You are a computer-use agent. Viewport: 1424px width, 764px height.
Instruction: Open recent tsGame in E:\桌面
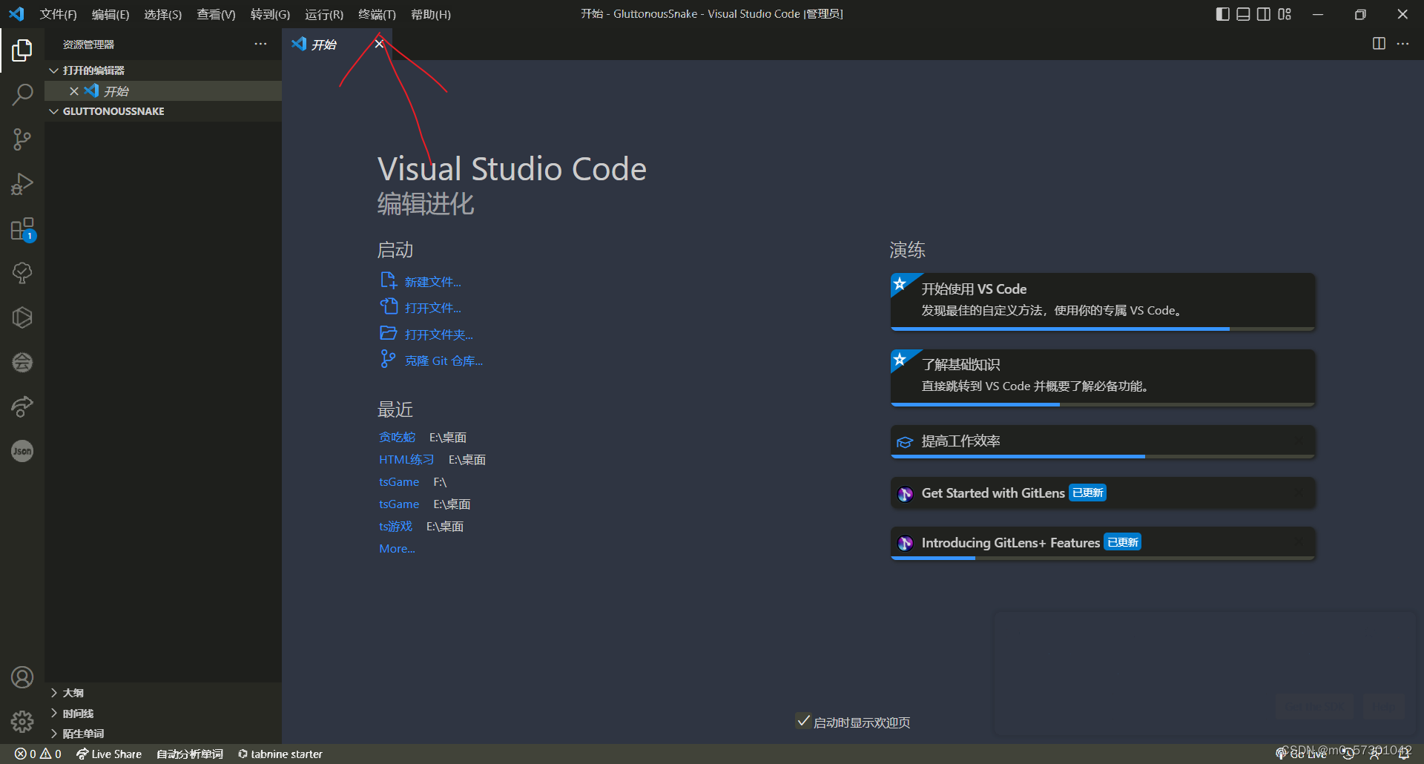pos(399,504)
